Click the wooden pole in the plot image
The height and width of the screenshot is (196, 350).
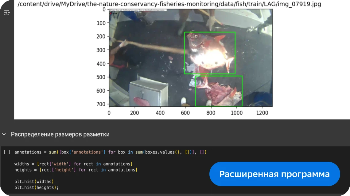pyautogui.click(x=154, y=47)
